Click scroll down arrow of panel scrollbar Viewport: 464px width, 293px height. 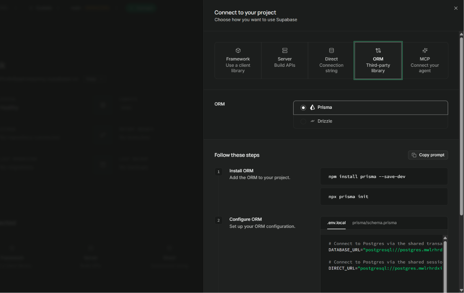(x=461, y=290)
